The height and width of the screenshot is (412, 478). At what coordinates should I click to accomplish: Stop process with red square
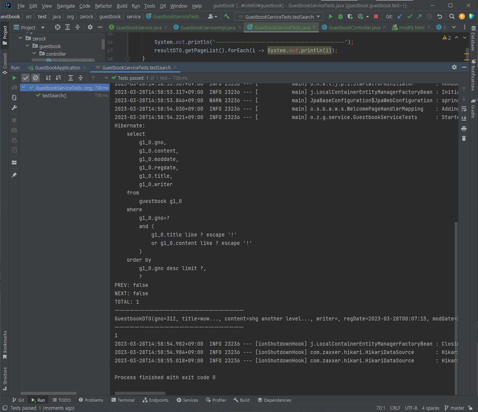[376, 17]
